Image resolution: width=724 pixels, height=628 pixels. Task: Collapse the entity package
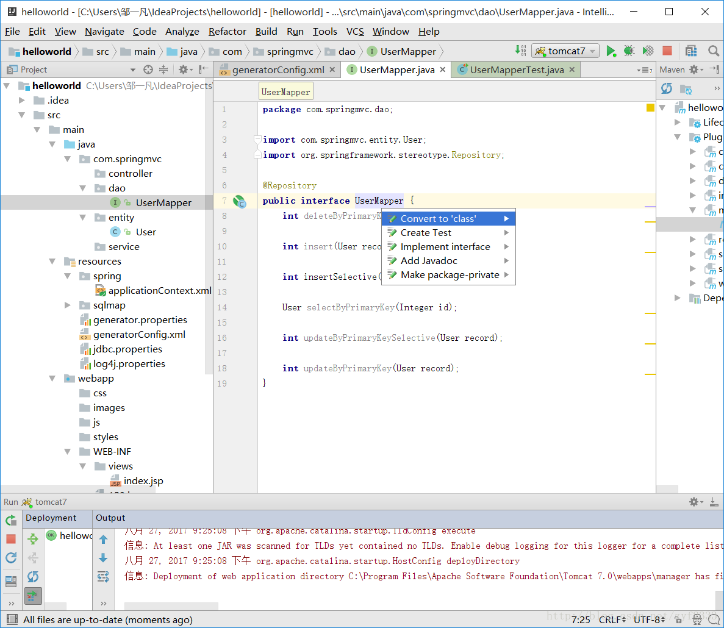[83, 217]
